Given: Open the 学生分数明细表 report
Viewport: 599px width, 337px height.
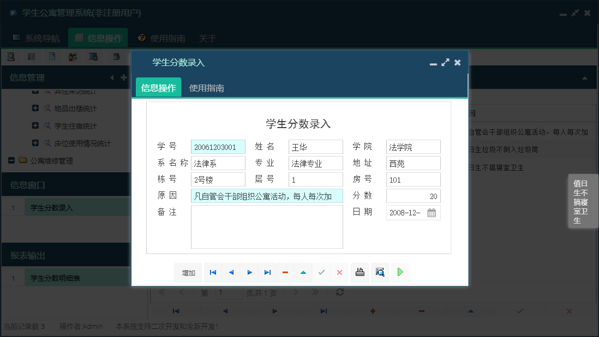Looking at the screenshot, I should tap(56, 277).
